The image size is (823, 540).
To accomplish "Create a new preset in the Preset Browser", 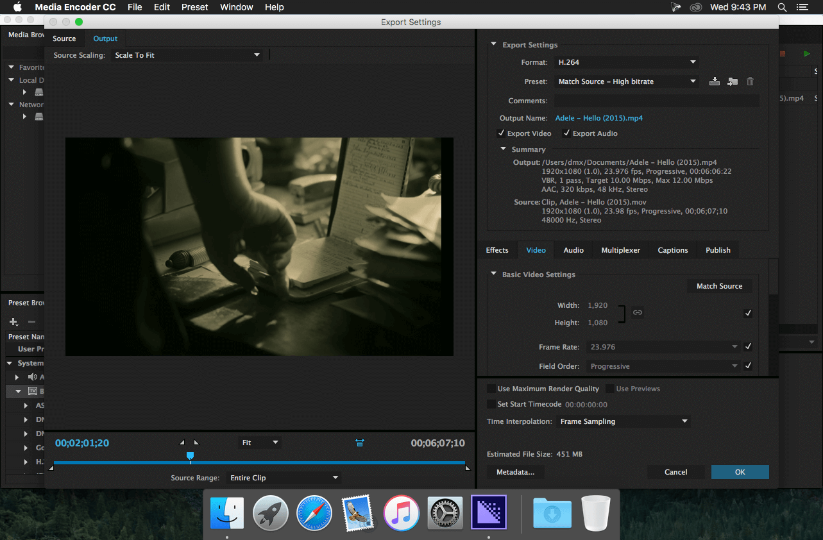I will (13, 321).
